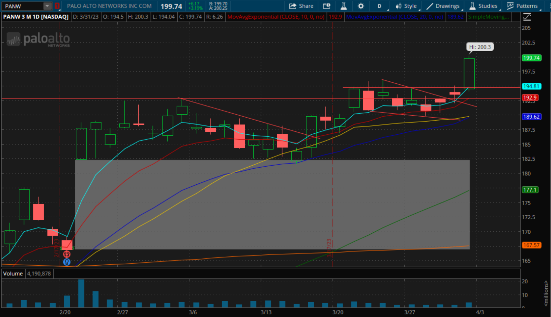Select the gray gap rectangle drawing
The width and height of the screenshot is (551, 317).
pos(272,204)
